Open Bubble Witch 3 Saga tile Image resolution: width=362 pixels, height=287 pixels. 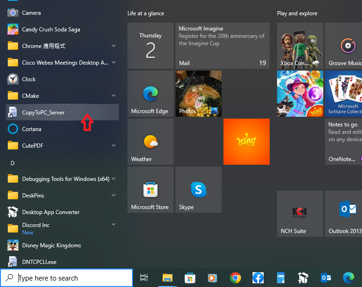click(300, 94)
